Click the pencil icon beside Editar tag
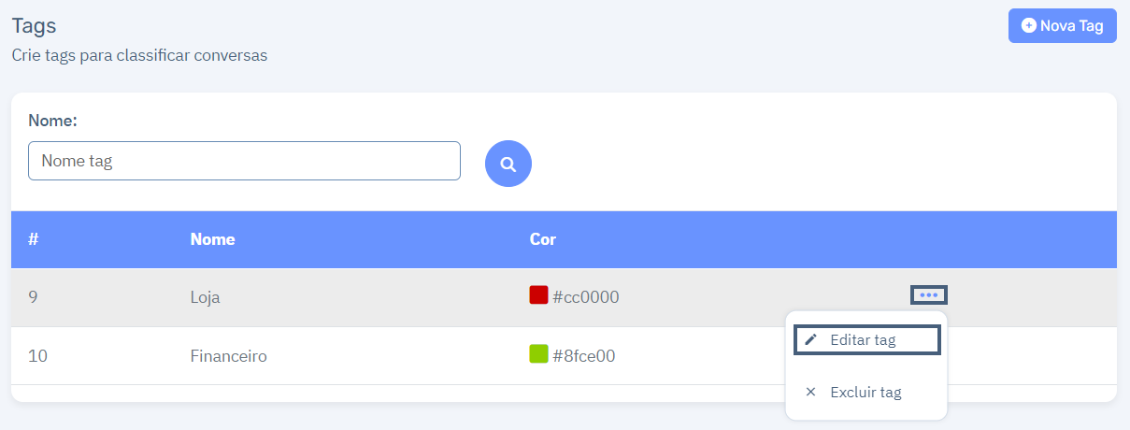 (810, 340)
